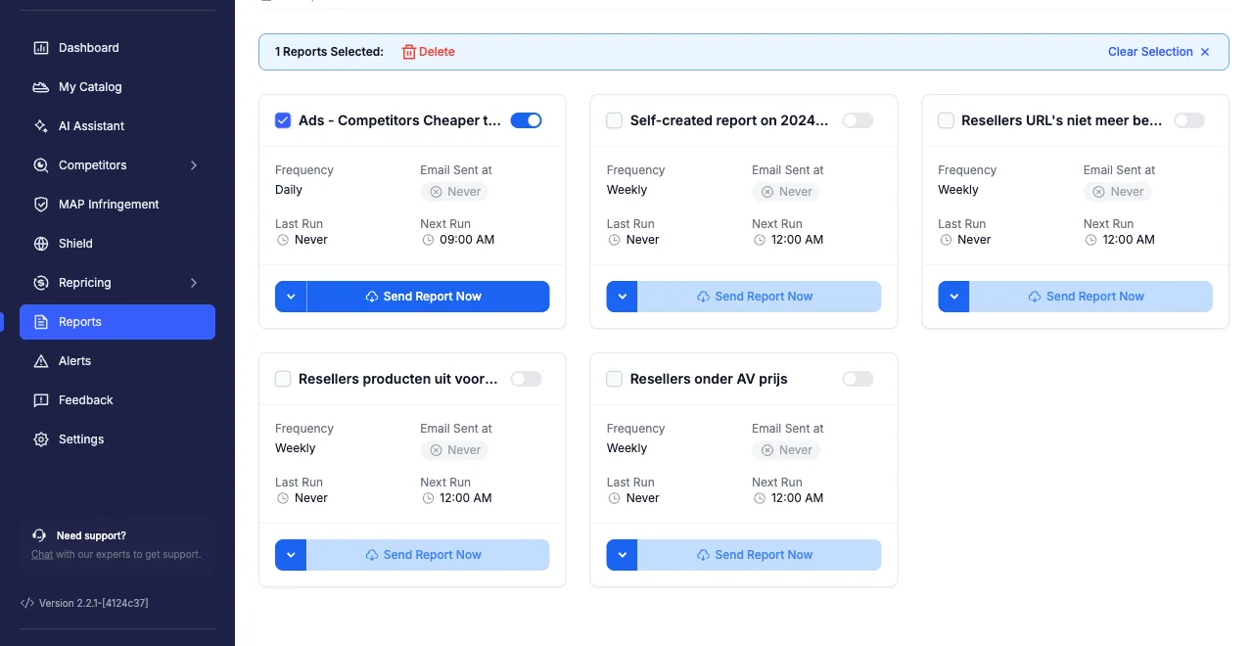Navigate to Alerts
Image resolution: width=1253 pixels, height=646 pixels.
pyautogui.click(x=117, y=361)
